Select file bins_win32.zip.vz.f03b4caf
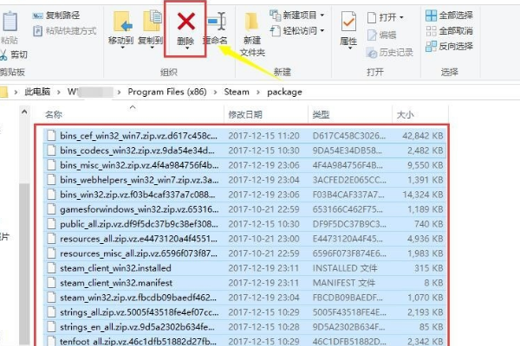520x346 pixels. [244, 195]
